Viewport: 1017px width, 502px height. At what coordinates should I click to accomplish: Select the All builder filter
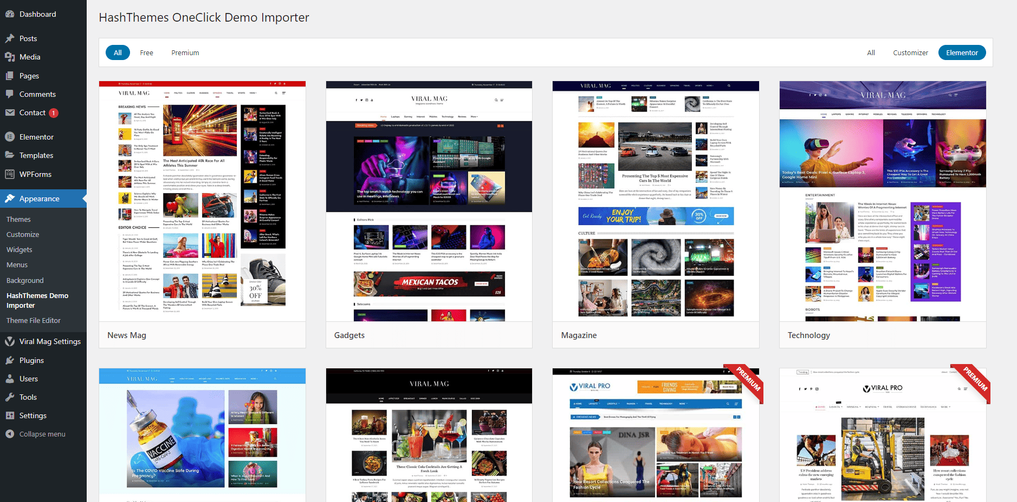pos(871,52)
